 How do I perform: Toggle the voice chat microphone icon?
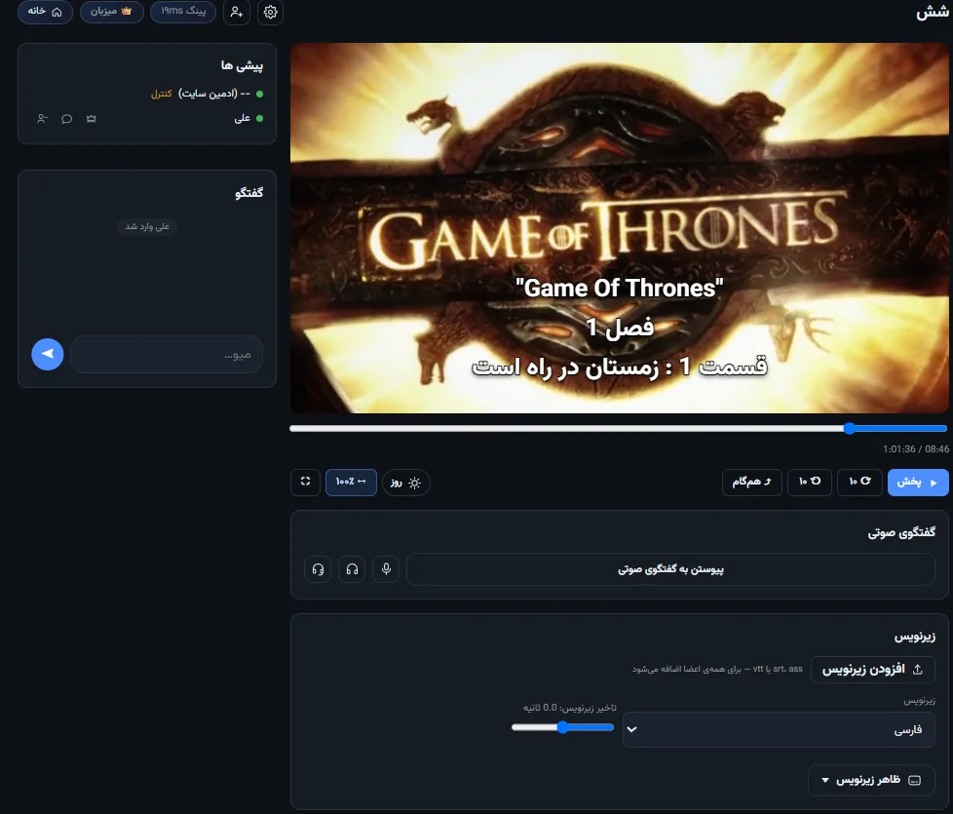click(386, 569)
